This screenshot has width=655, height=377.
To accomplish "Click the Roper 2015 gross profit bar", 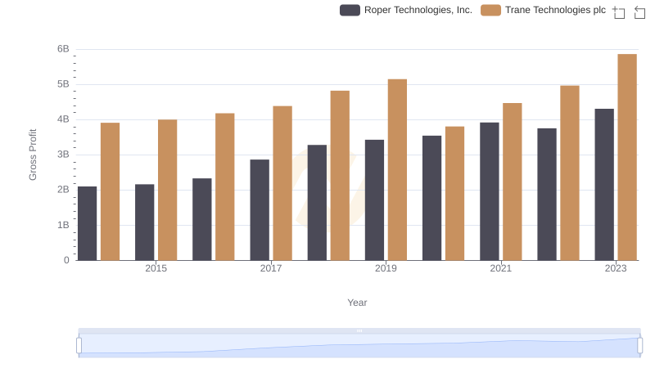I will [145, 222].
